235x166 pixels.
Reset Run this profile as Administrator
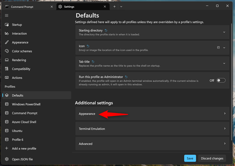click(126, 77)
